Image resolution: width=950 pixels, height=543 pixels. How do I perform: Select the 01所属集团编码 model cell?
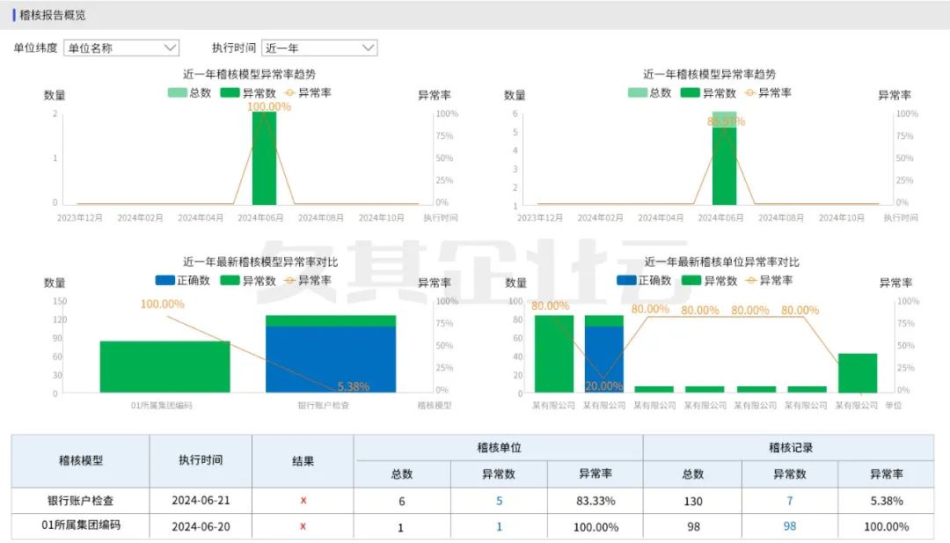(81, 526)
